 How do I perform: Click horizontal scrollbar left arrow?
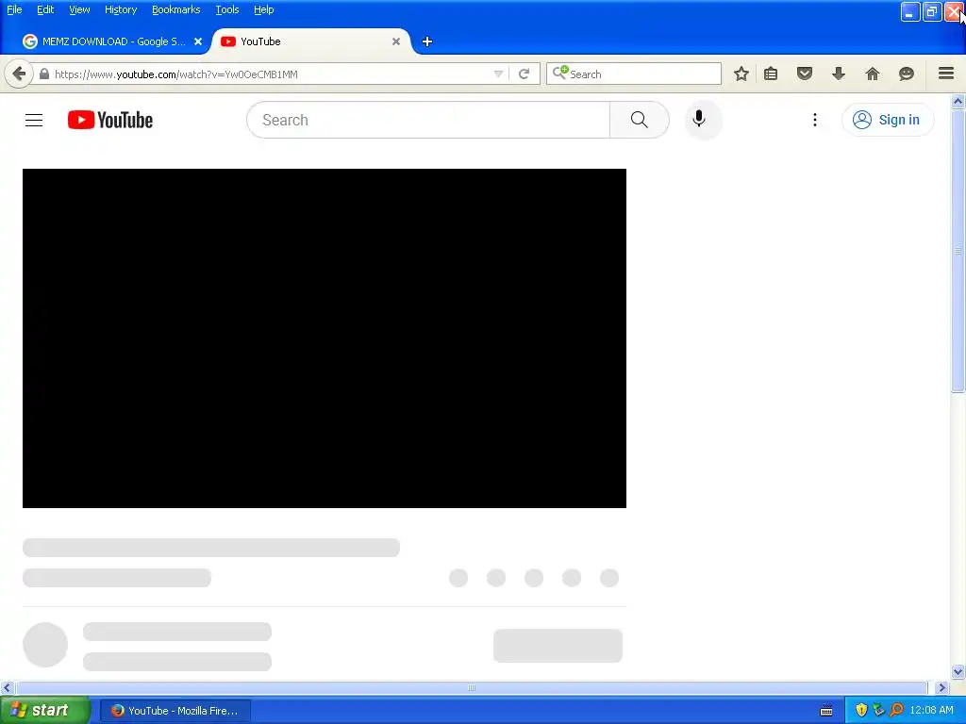tap(8, 687)
